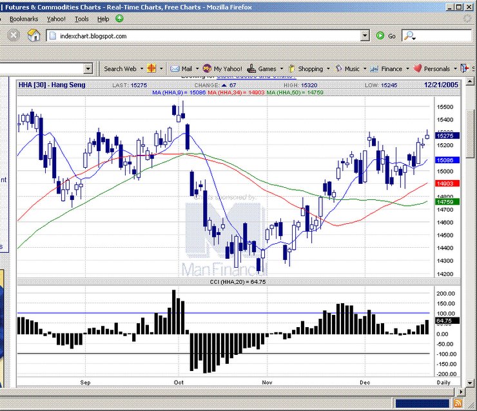Screen dimensions: 477x411
Task: Click the Stop loading icon
Action: click(14, 35)
